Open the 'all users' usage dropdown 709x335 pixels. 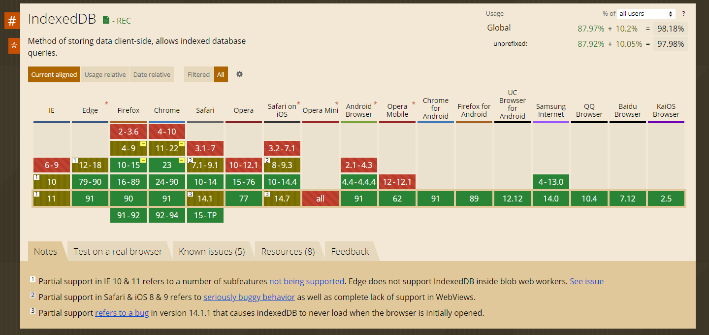click(x=646, y=14)
